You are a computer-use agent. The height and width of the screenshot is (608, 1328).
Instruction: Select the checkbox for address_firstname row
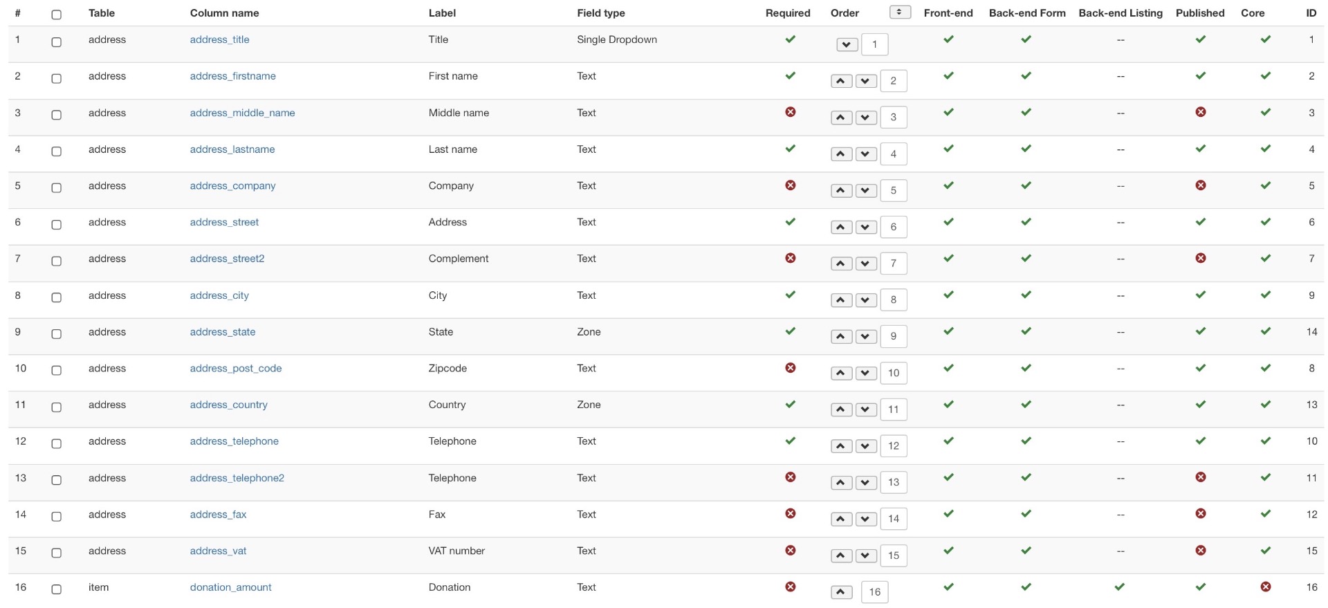tap(57, 79)
